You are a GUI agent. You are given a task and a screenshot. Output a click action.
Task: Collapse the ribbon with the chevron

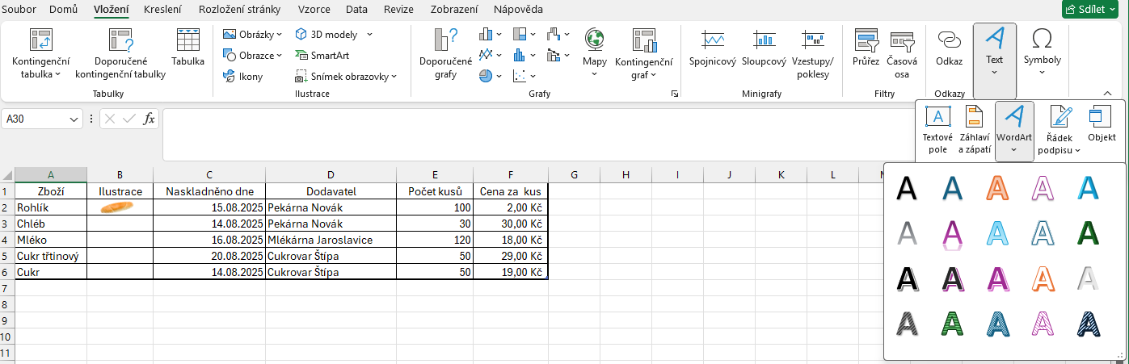pos(1108,94)
